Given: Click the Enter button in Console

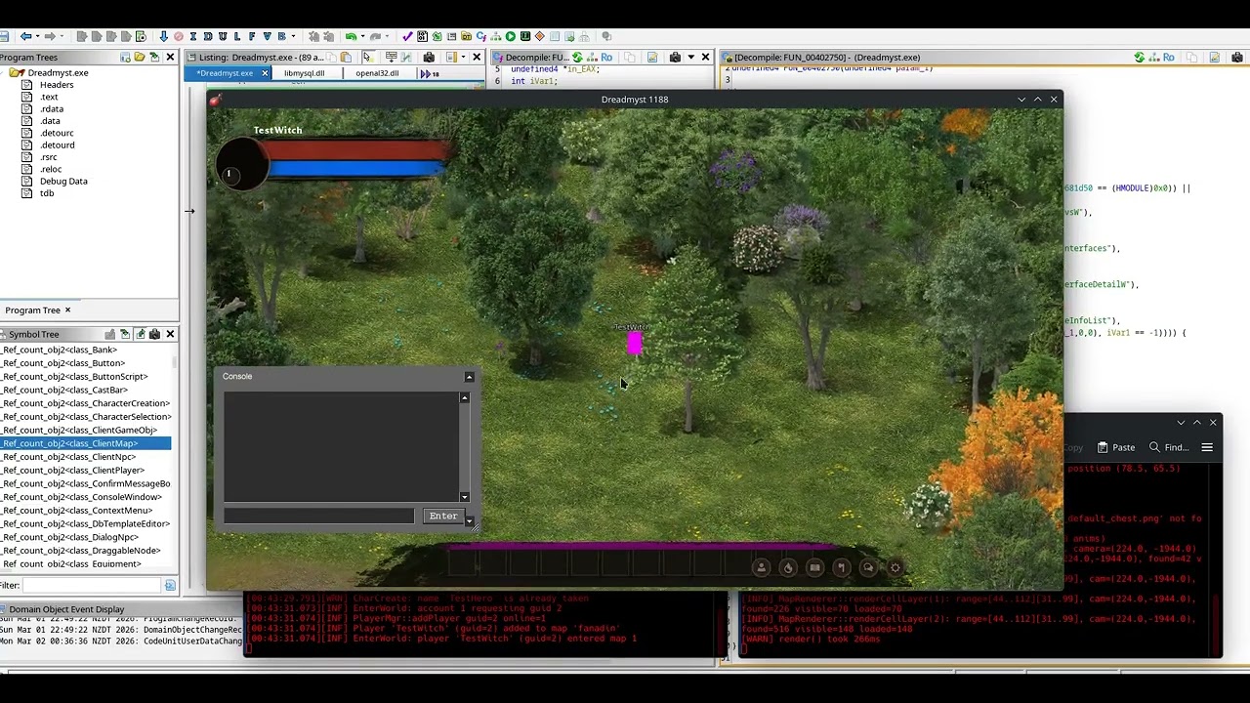Looking at the screenshot, I should (442, 516).
